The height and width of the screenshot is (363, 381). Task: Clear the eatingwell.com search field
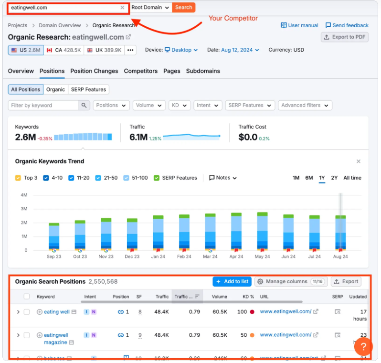pos(122,8)
